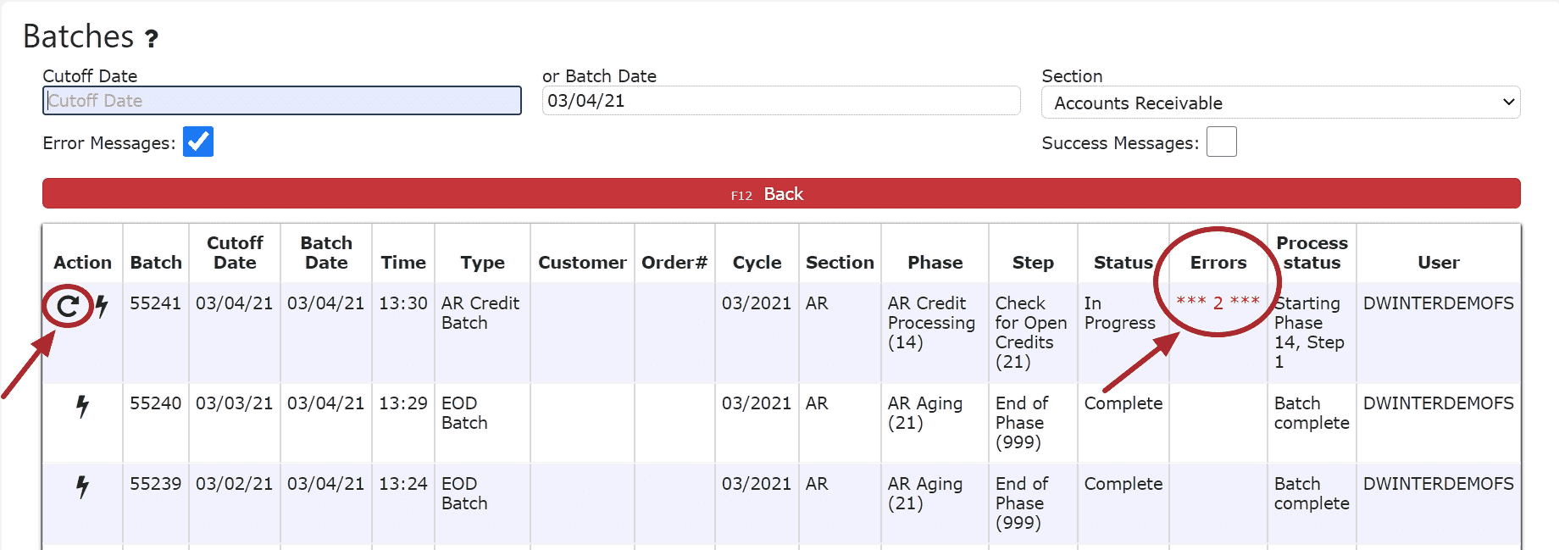Click the Batch column header

point(156,263)
